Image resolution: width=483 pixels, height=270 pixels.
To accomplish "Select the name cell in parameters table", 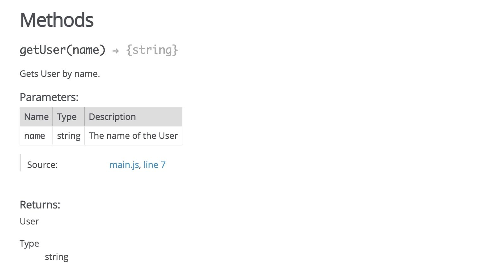I will (x=34, y=136).
